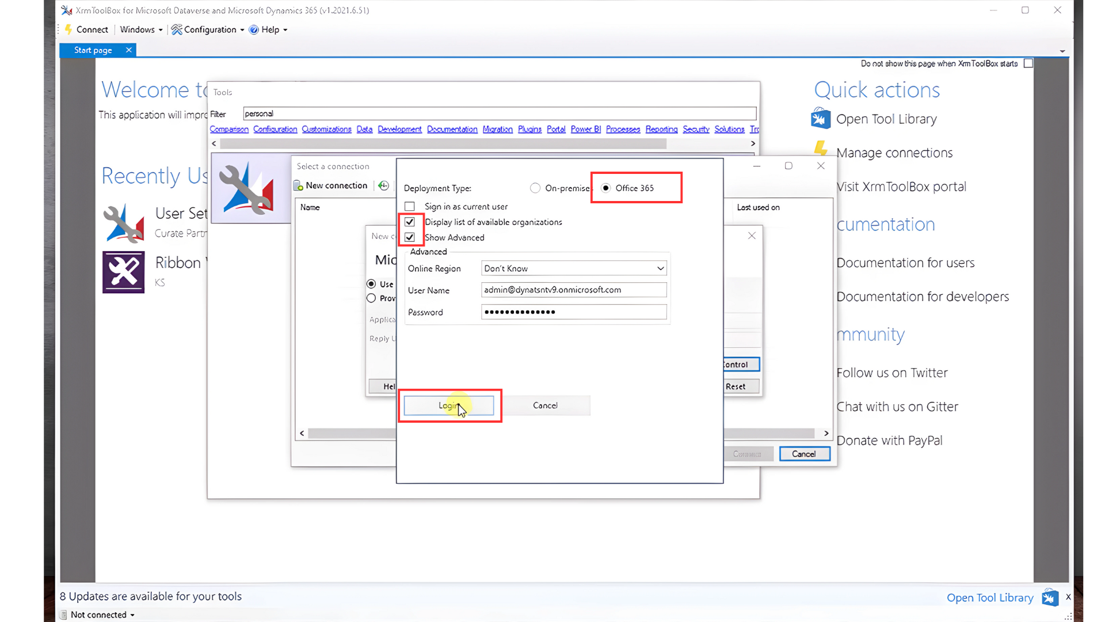
Task: Click the Login button
Action: [x=449, y=405]
